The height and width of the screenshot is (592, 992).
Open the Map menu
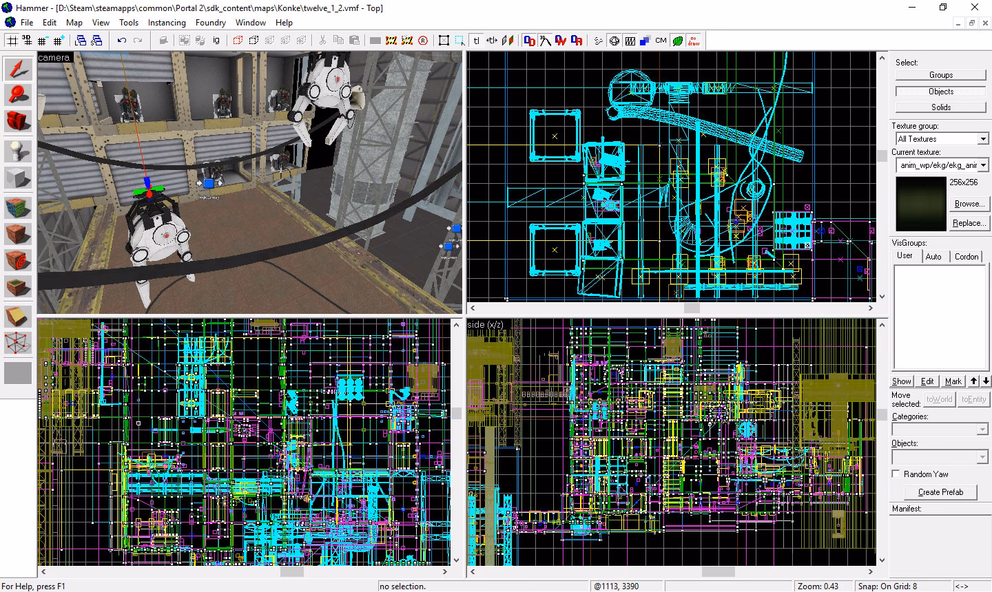point(74,23)
